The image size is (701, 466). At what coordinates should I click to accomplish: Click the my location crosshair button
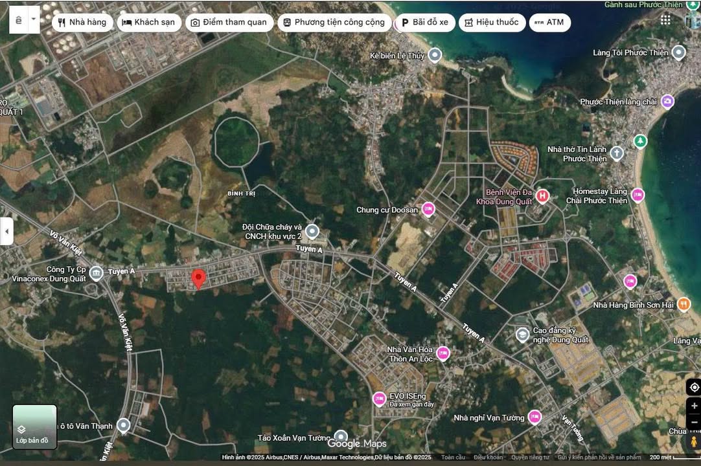pyautogui.click(x=694, y=387)
